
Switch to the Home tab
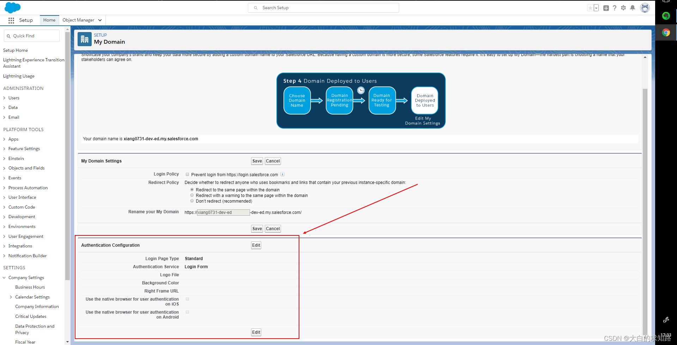49,20
